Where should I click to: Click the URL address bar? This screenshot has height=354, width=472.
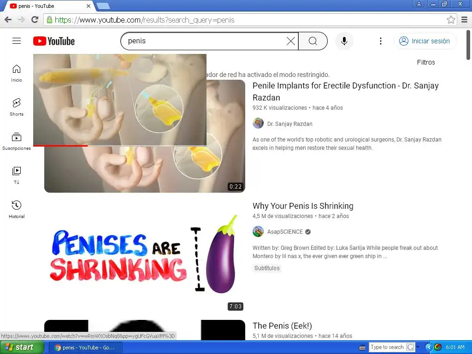pyautogui.click(x=250, y=20)
